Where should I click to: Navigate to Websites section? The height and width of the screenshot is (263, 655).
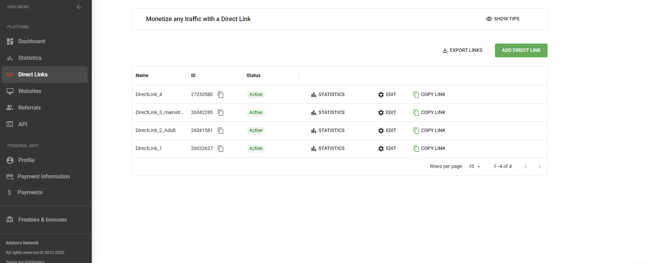[29, 91]
